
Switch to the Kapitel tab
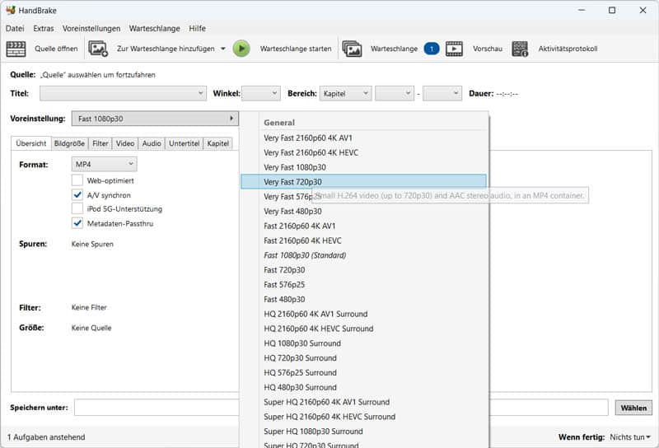[x=218, y=143]
